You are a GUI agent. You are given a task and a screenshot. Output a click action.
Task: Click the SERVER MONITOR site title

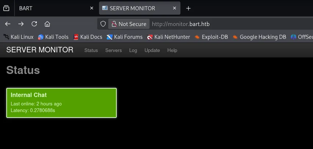click(40, 50)
